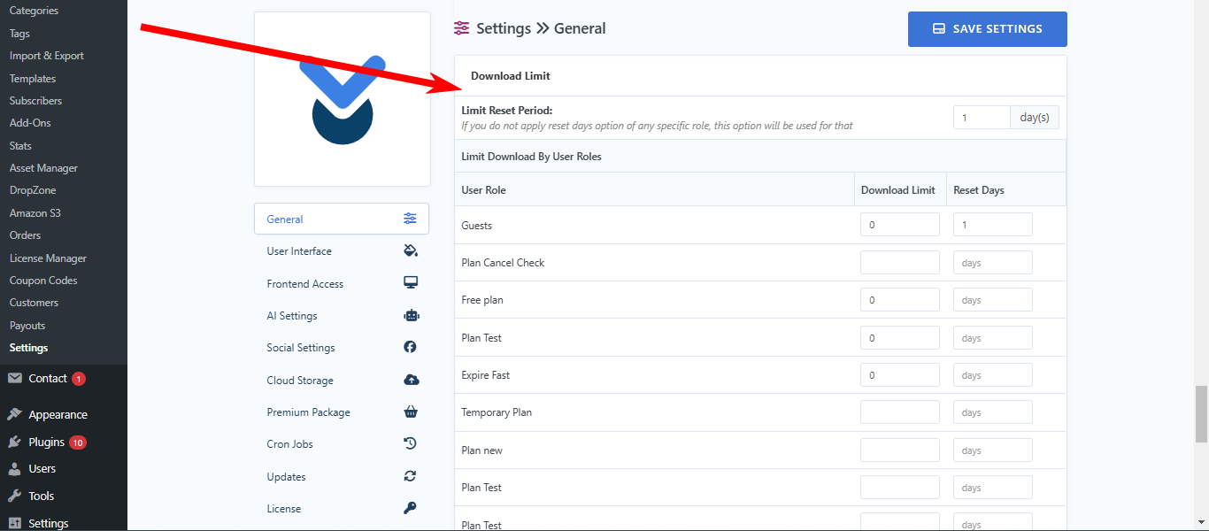Click the history clock icon for Cron Jobs
1209x531 pixels.
click(410, 443)
